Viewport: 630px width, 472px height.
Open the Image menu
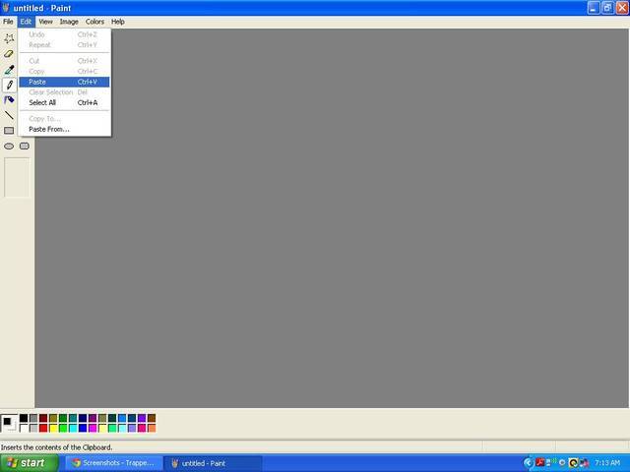pyautogui.click(x=69, y=22)
